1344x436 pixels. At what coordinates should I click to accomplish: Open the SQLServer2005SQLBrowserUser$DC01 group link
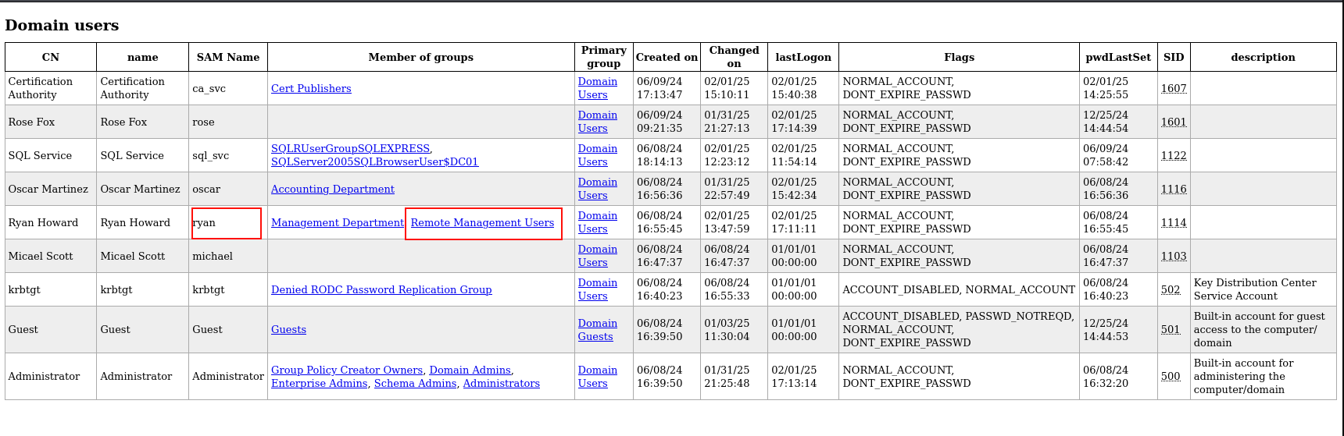374,161
